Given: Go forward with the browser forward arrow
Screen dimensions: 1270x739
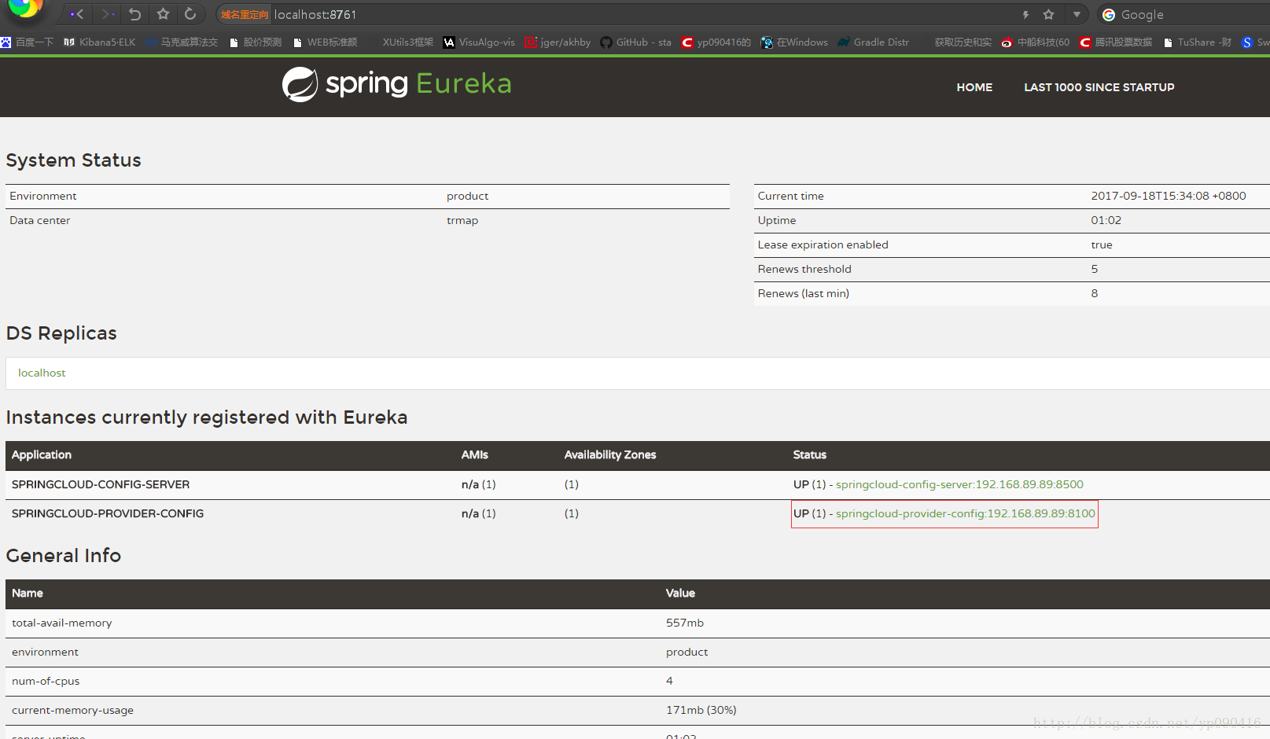Looking at the screenshot, I should (x=108, y=14).
